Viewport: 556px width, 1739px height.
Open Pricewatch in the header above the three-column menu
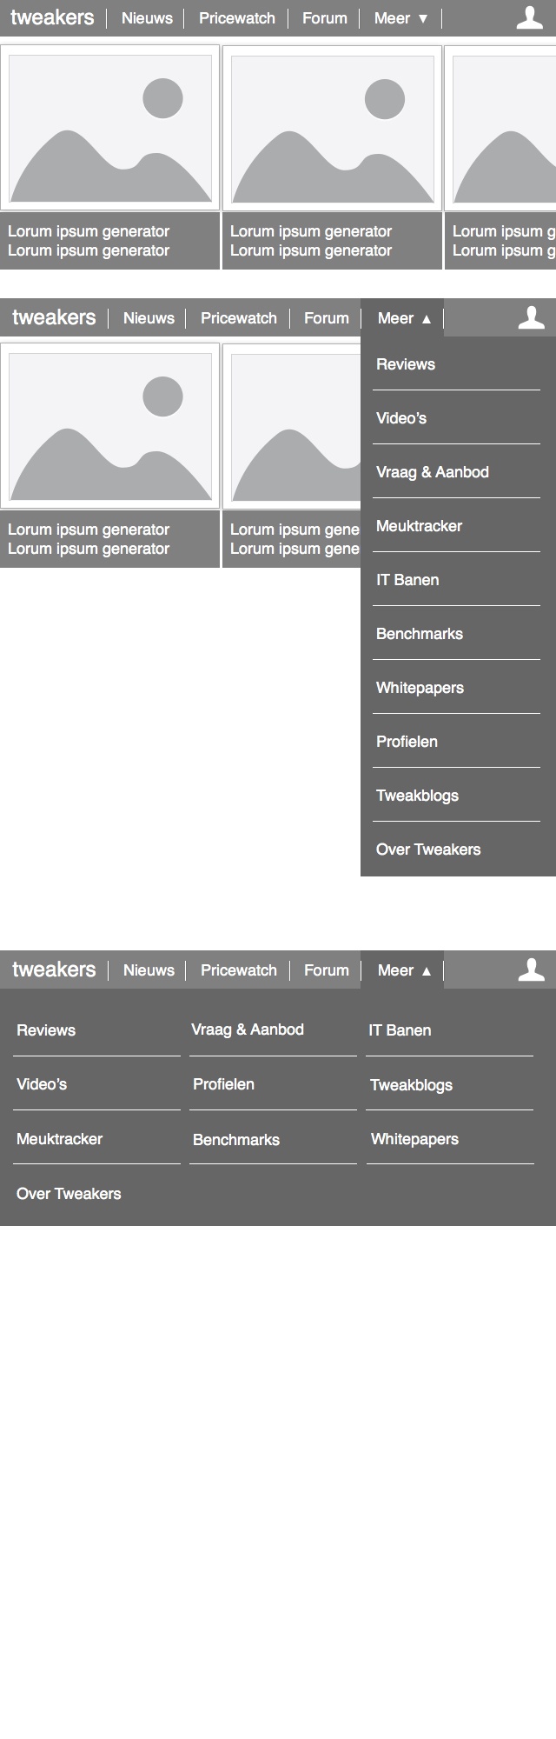(x=239, y=970)
